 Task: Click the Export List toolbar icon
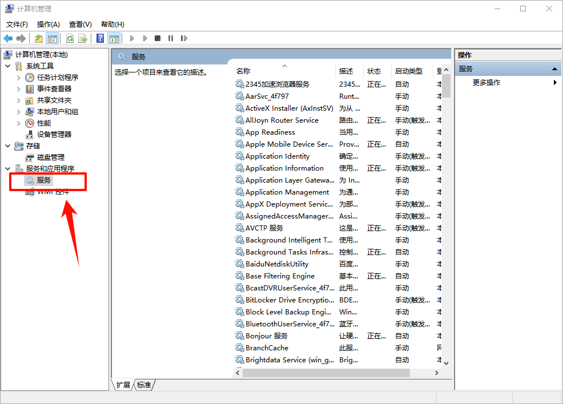pyautogui.click(x=83, y=38)
